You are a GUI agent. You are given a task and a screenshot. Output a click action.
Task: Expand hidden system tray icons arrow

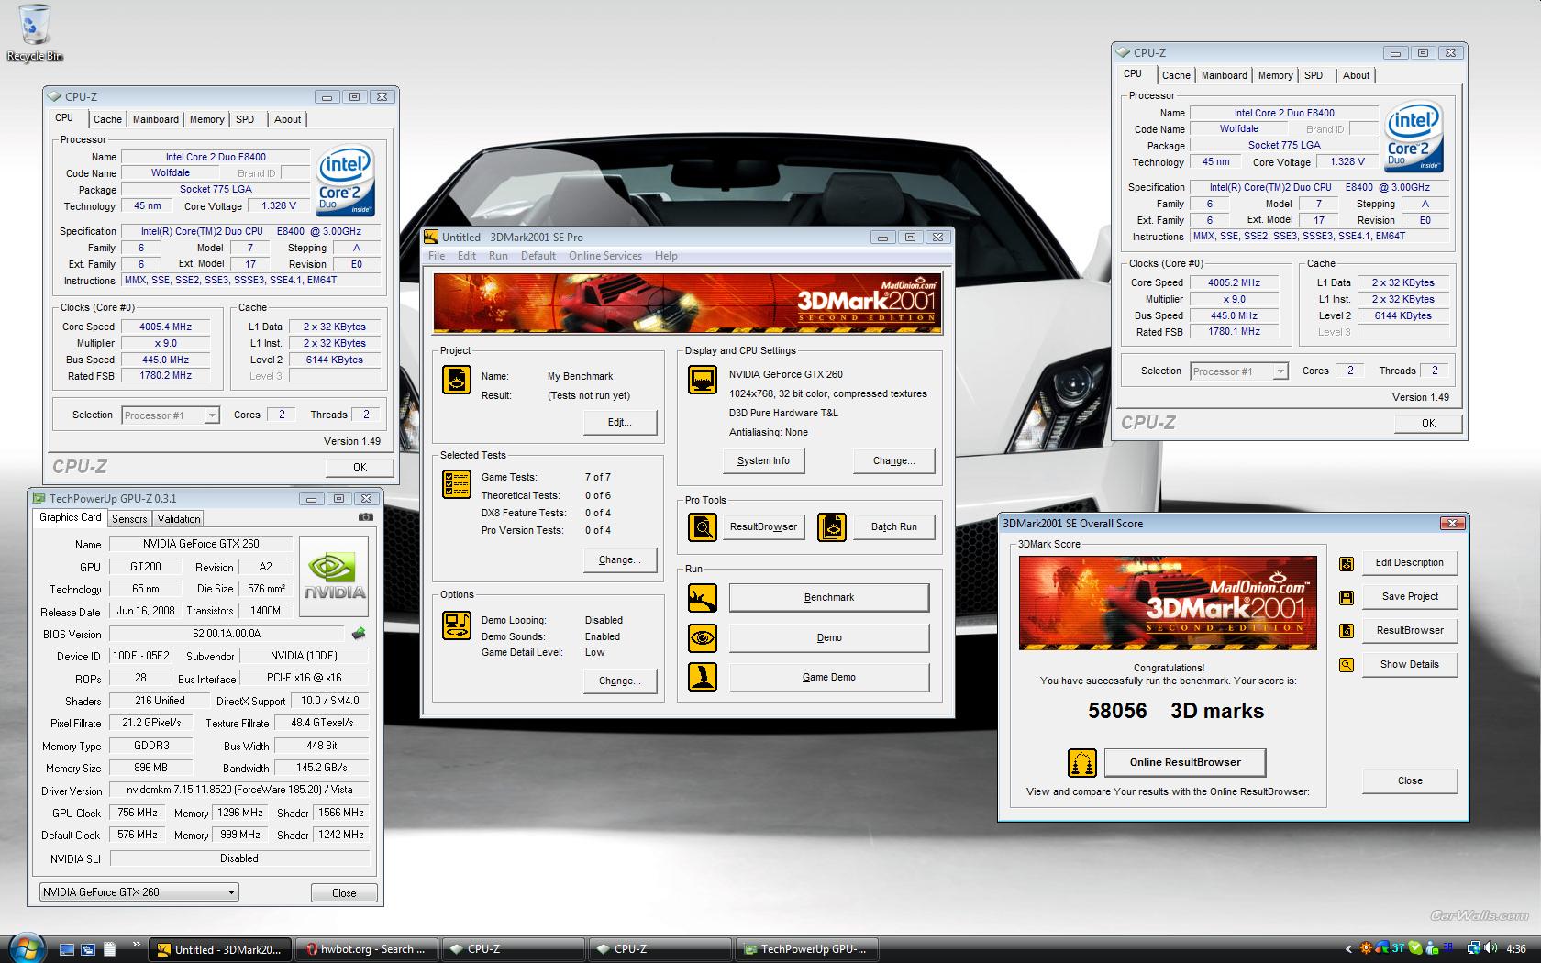1348,949
